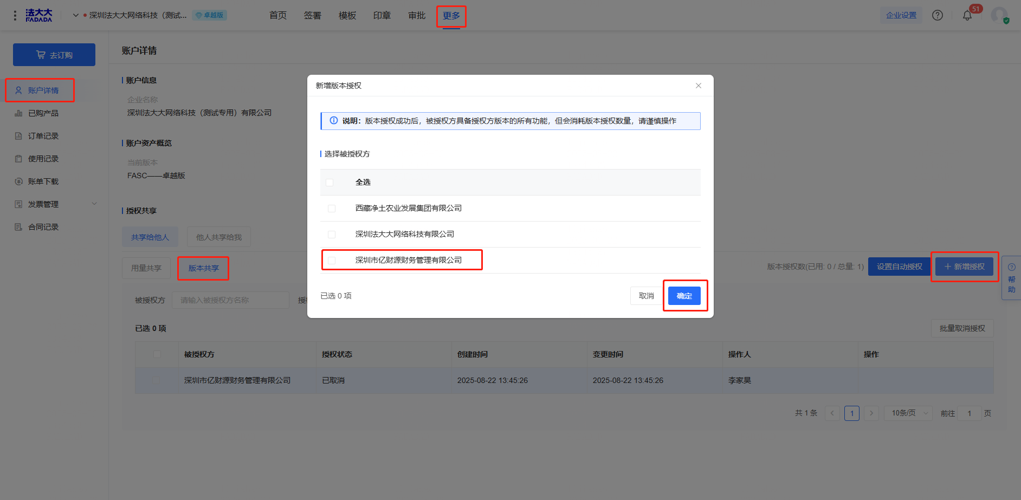Open the 10条/页 page size dropdown
The height and width of the screenshot is (500, 1021).
[x=908, y=413]
